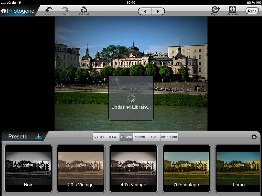The image size is (262, 196).
Task: Apply the 20's Vintage preset
Action: click(x=81, y=169)
